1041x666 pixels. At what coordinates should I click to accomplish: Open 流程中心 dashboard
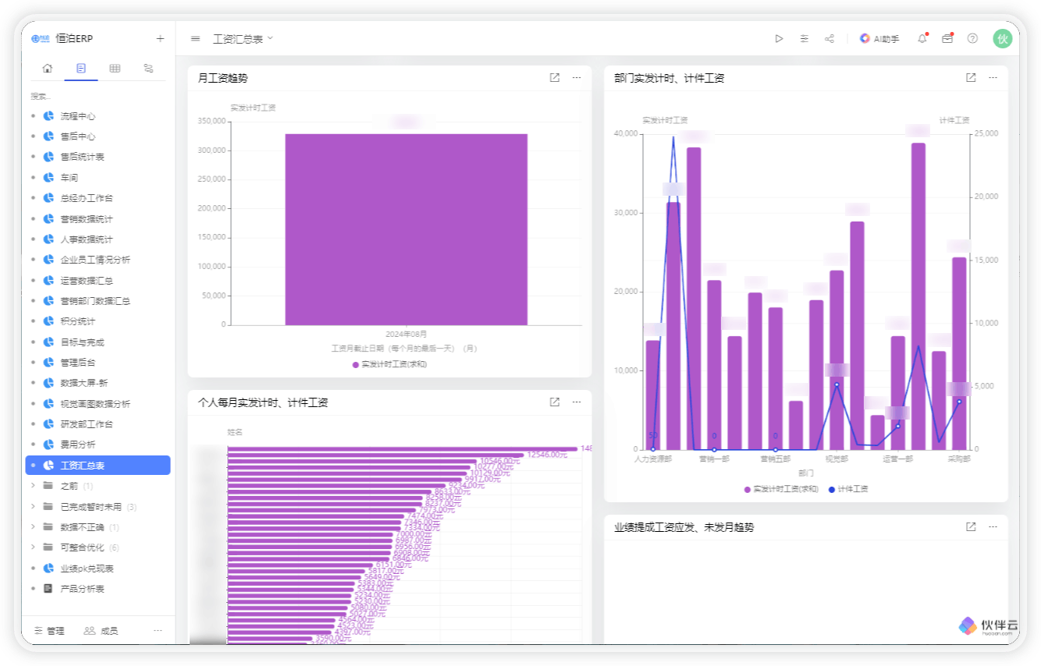pyautogui.click(x=78, y=115)
